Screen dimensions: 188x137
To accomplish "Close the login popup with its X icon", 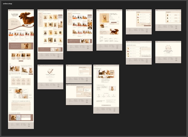I will pyautogui.click(x=91, y=67).
